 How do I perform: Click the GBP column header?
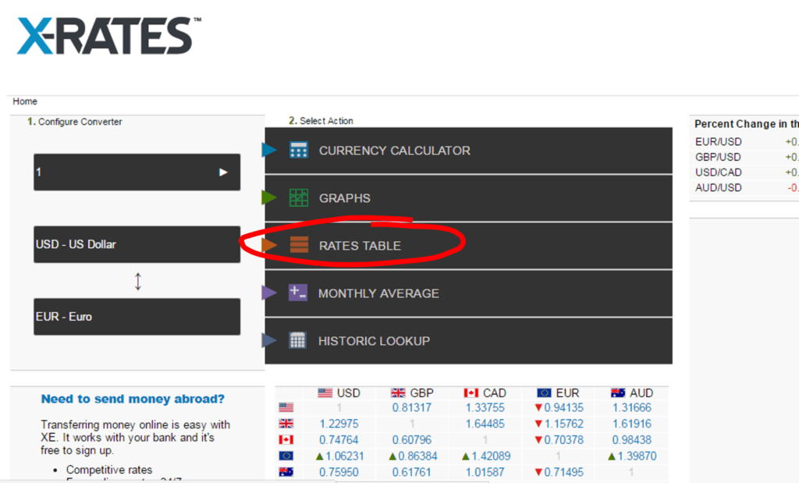coord(412,392)
